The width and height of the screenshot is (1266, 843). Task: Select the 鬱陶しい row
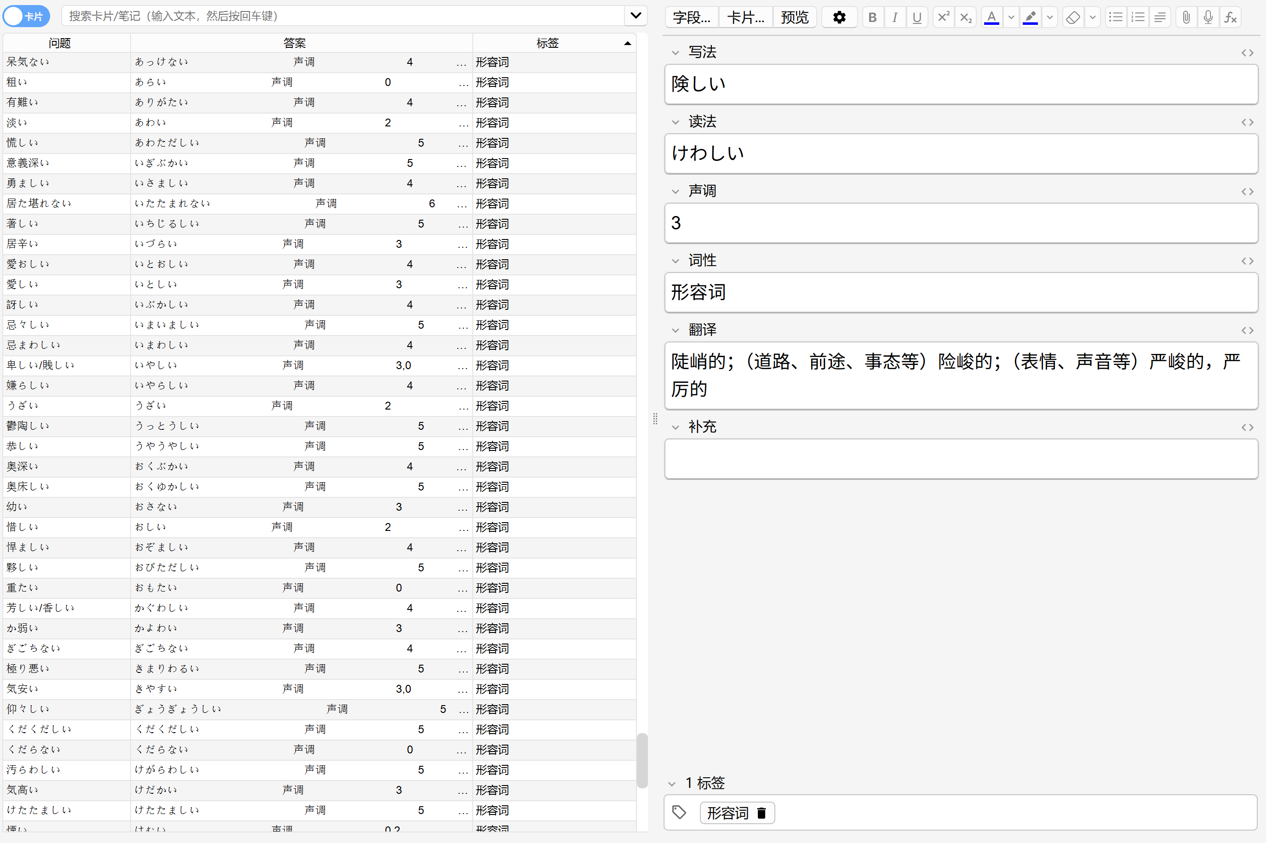click(320, 427)
